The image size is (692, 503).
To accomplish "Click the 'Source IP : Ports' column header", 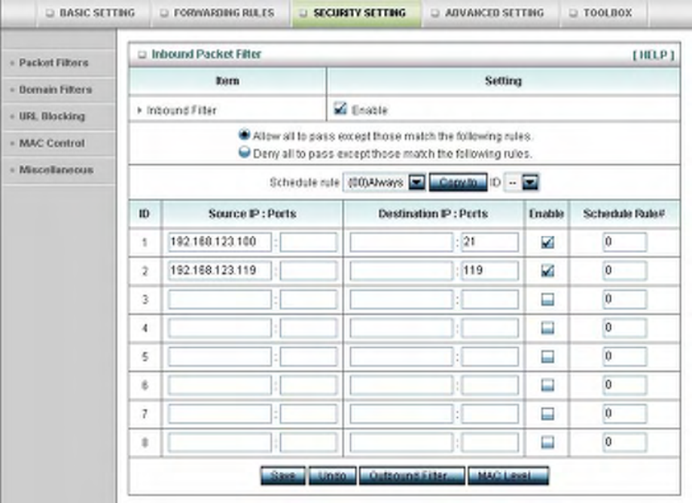I will pos(252,214).
